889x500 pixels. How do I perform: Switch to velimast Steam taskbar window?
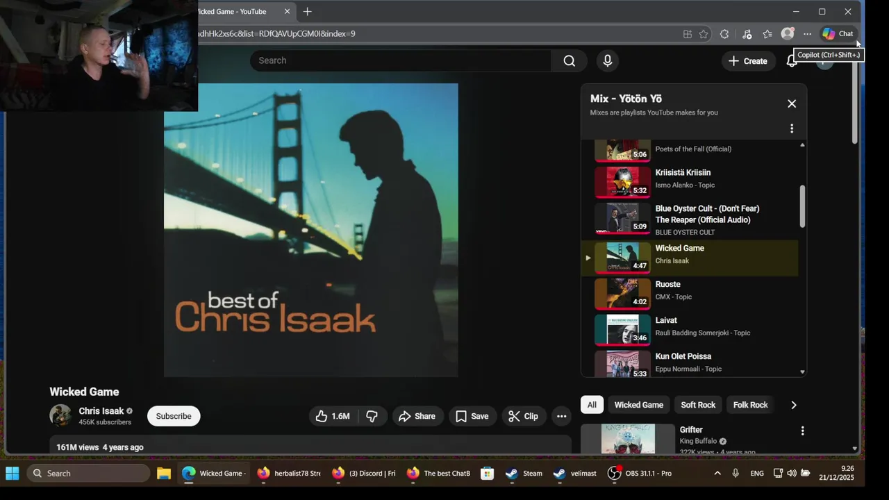(x=574, y=473)
